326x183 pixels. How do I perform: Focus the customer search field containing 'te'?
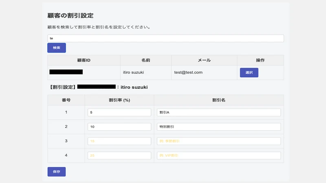point(165,38)
